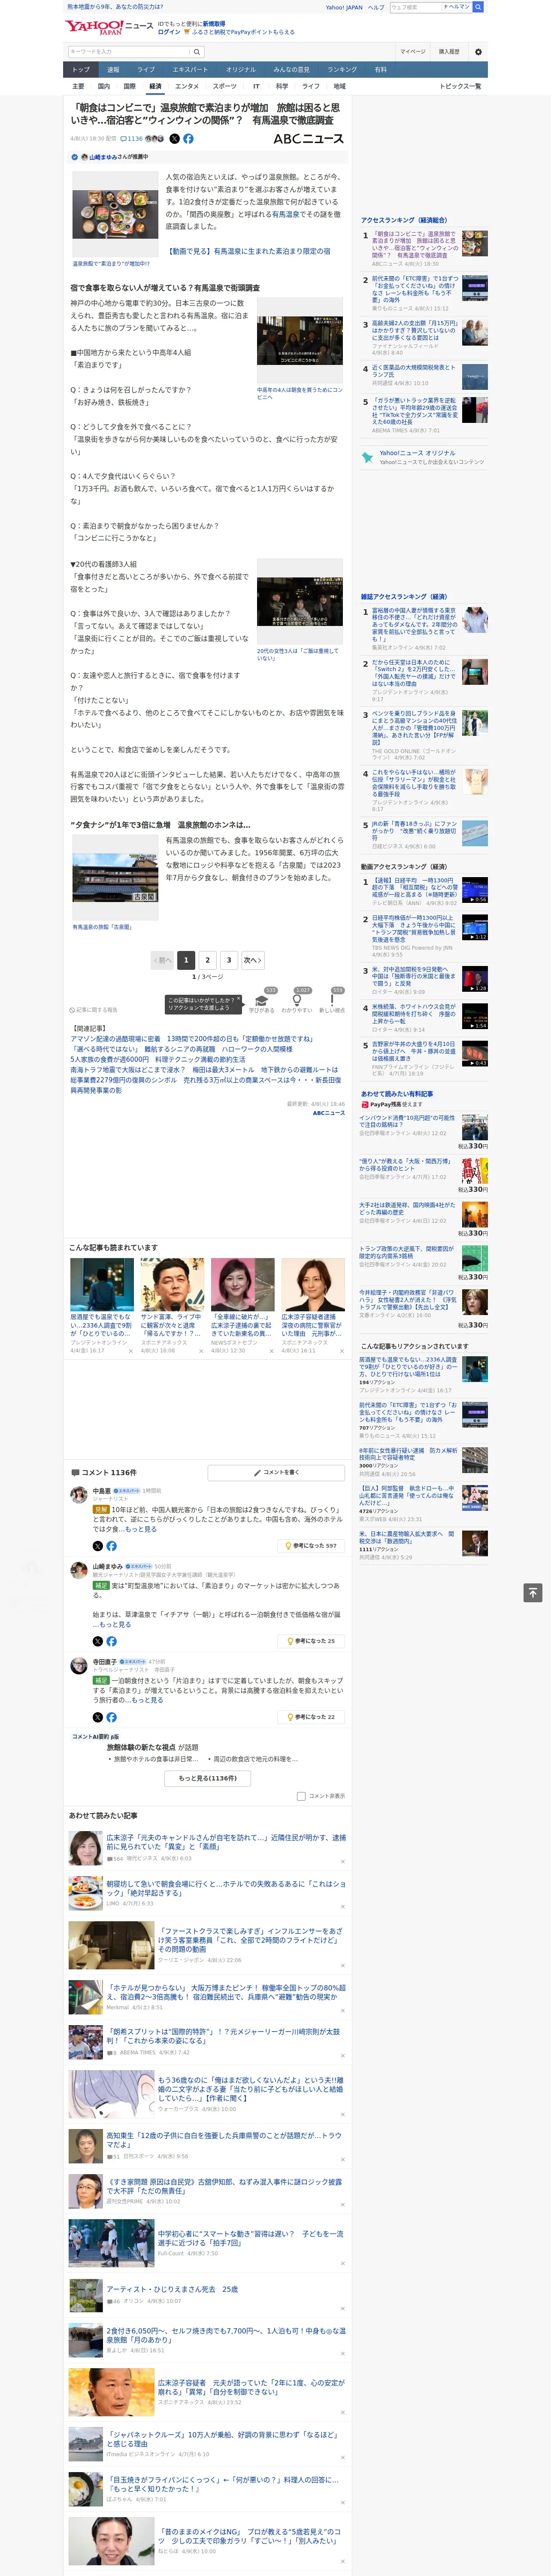Click in the keyword search input field
Image resolution: width=551 pixels, height=2576 pixels.
coord(129,52)
